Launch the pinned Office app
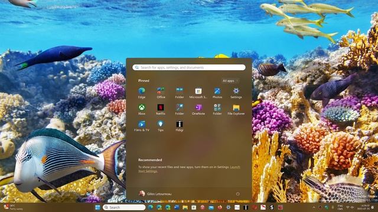The image size is (378, 212). pyautogui.click(x=161, y=93)
